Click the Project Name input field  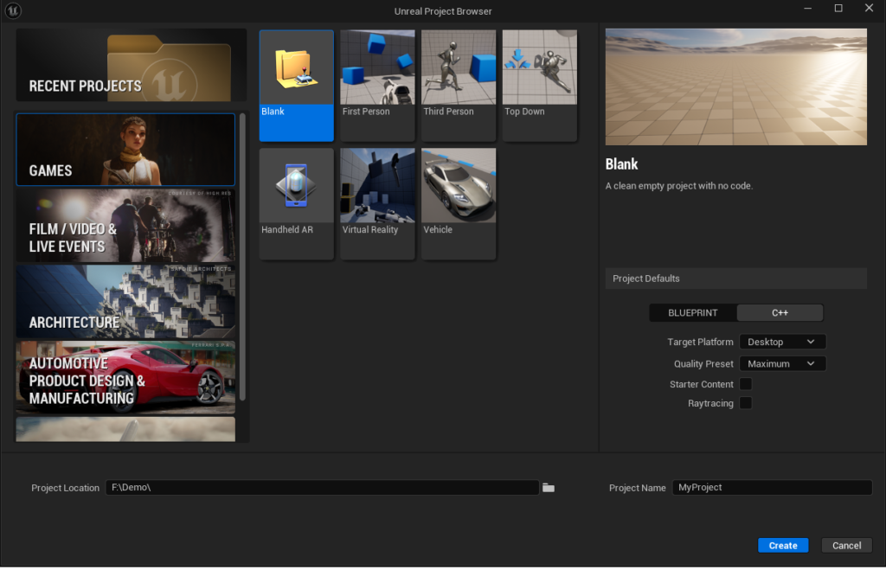(773, 488)
